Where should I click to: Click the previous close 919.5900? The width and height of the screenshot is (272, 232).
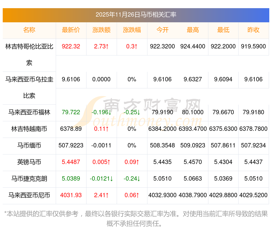click(x=254, y=47)
